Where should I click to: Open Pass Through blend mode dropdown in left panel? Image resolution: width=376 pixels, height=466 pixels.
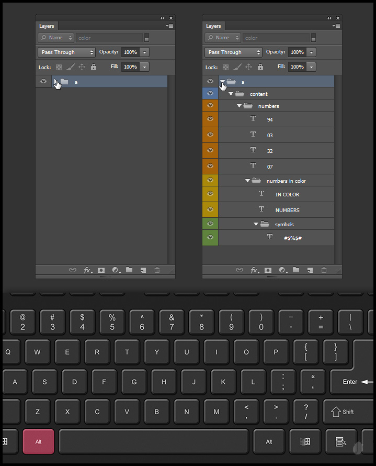pos(66,52)
